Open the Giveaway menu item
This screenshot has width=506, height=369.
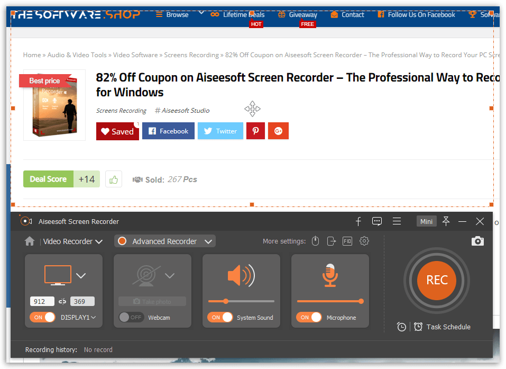(298, 14)
